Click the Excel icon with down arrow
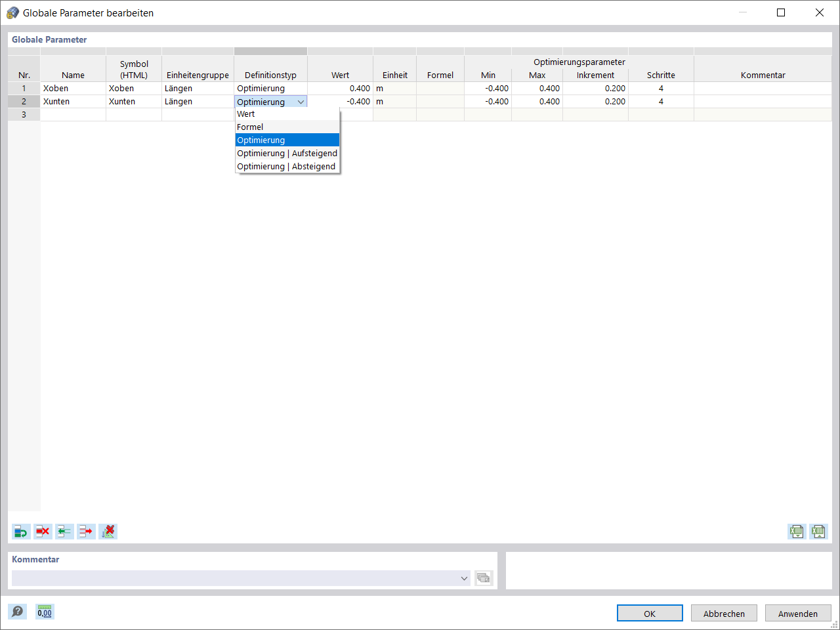This screenshot has height=630, width=840. [x=797, y=532]
